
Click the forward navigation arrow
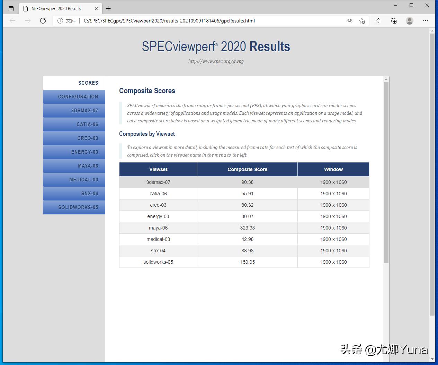tap(28, 21)
